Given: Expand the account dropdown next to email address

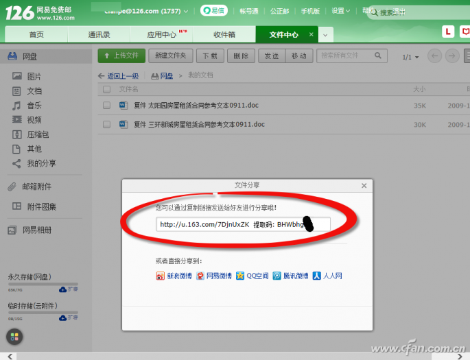Looking at the screenshot, I should 186,12.
